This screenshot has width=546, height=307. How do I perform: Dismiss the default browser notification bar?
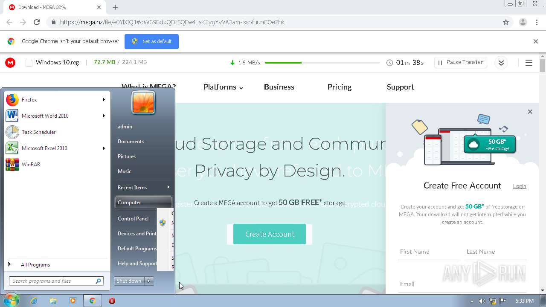coord(536,41)
